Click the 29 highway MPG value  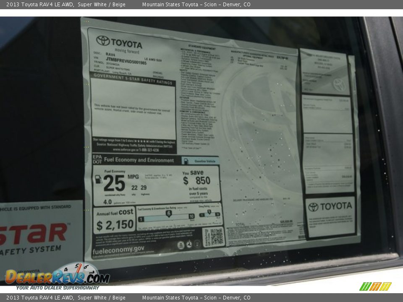point(144,188)
